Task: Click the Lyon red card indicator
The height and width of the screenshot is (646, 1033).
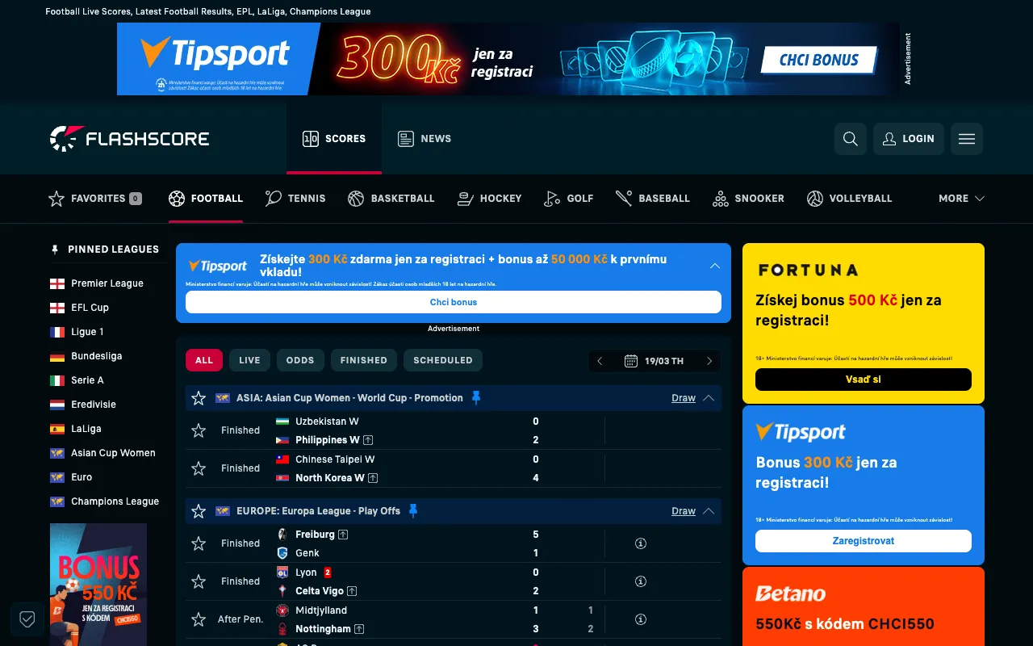Action: (328, 573)
